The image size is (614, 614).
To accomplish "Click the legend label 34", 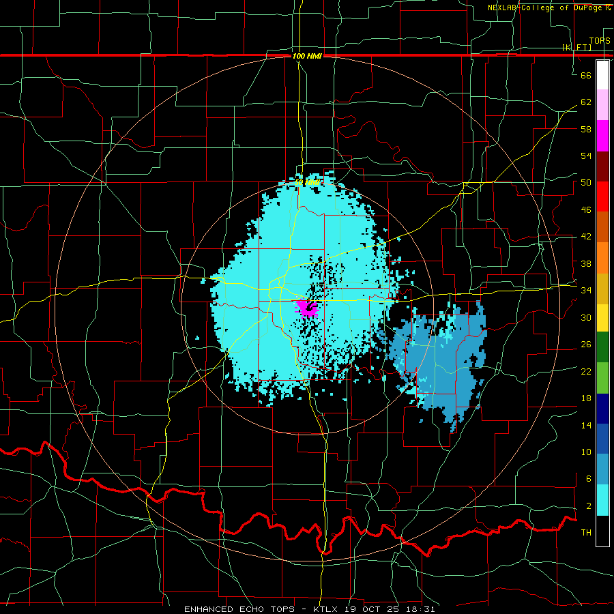I will tap(586, 290).
